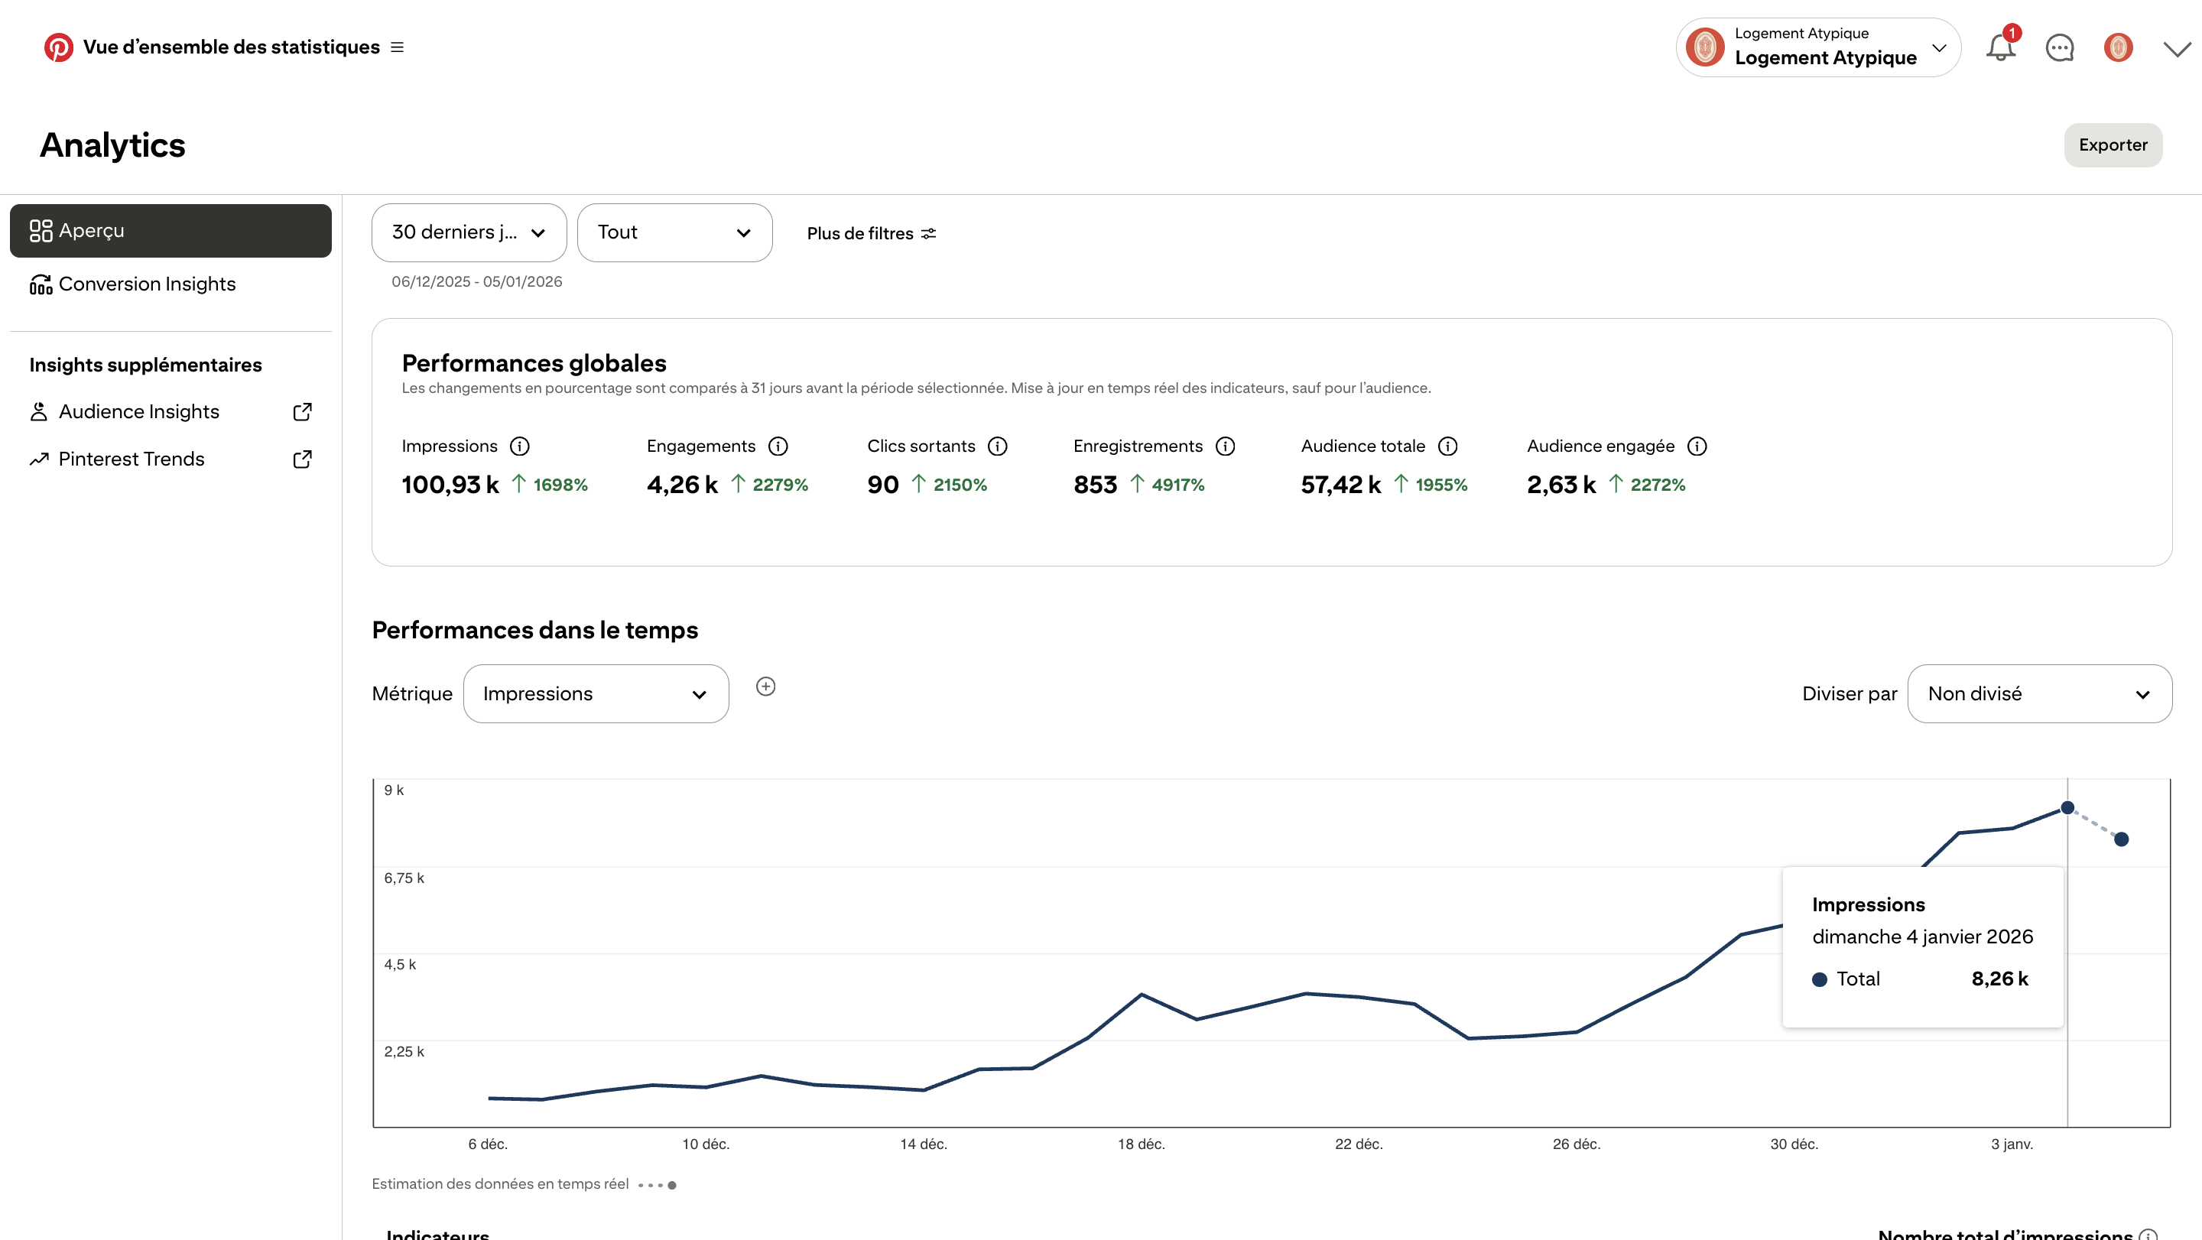The image size is (2202, 1240).
Task: Open the Non divisé split dropdown
Action: (2040, 694)
